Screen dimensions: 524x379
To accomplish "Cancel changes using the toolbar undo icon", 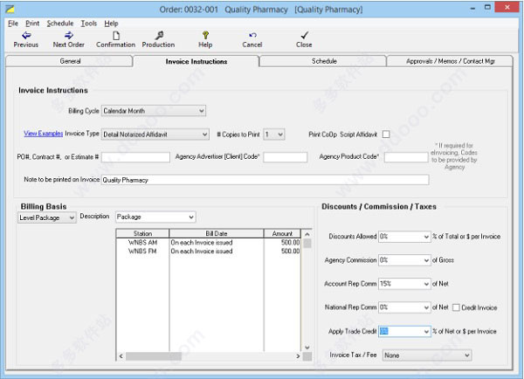I will (x=252, y=39).
